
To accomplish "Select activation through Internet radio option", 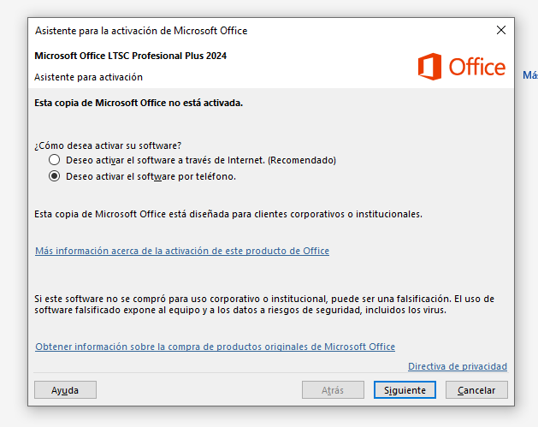I will pos(55,160).
